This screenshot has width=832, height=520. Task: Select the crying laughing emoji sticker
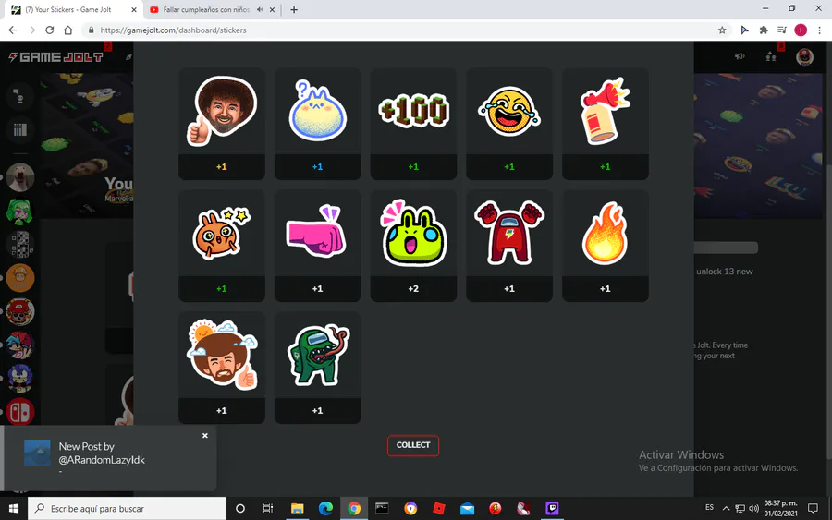[x=509, y=112]
